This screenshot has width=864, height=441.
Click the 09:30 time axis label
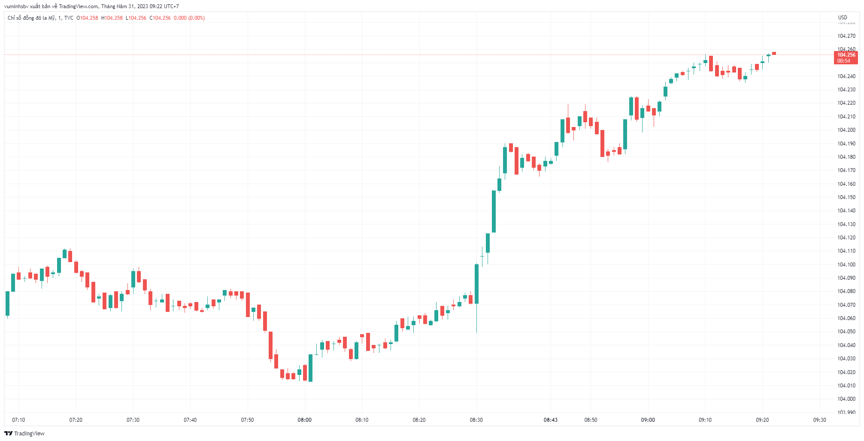[x=819, y=420]
